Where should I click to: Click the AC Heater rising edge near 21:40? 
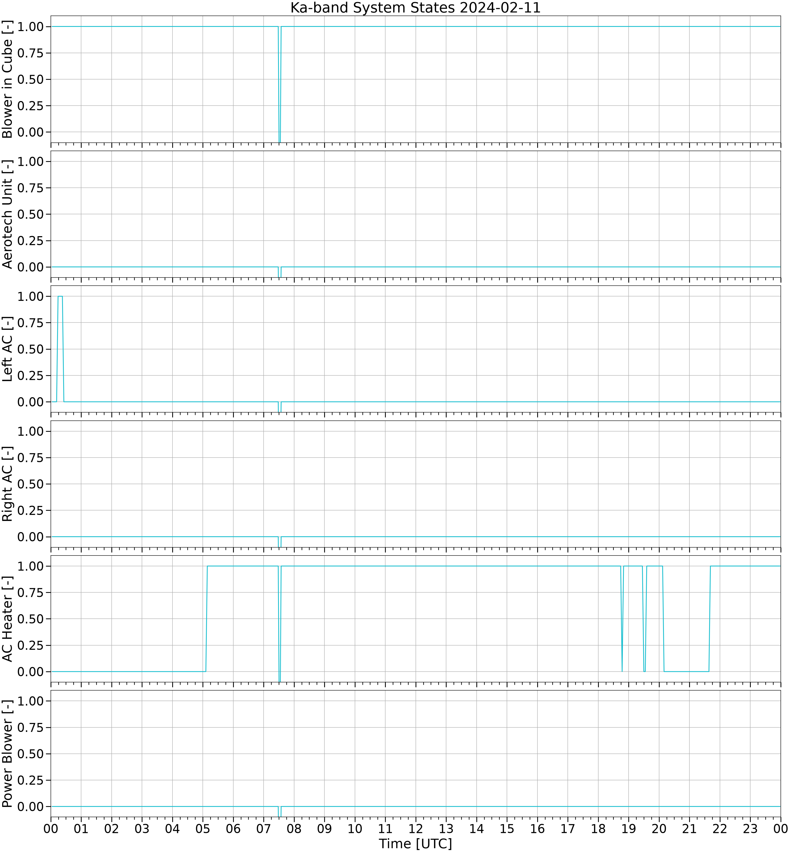(710, 619)
